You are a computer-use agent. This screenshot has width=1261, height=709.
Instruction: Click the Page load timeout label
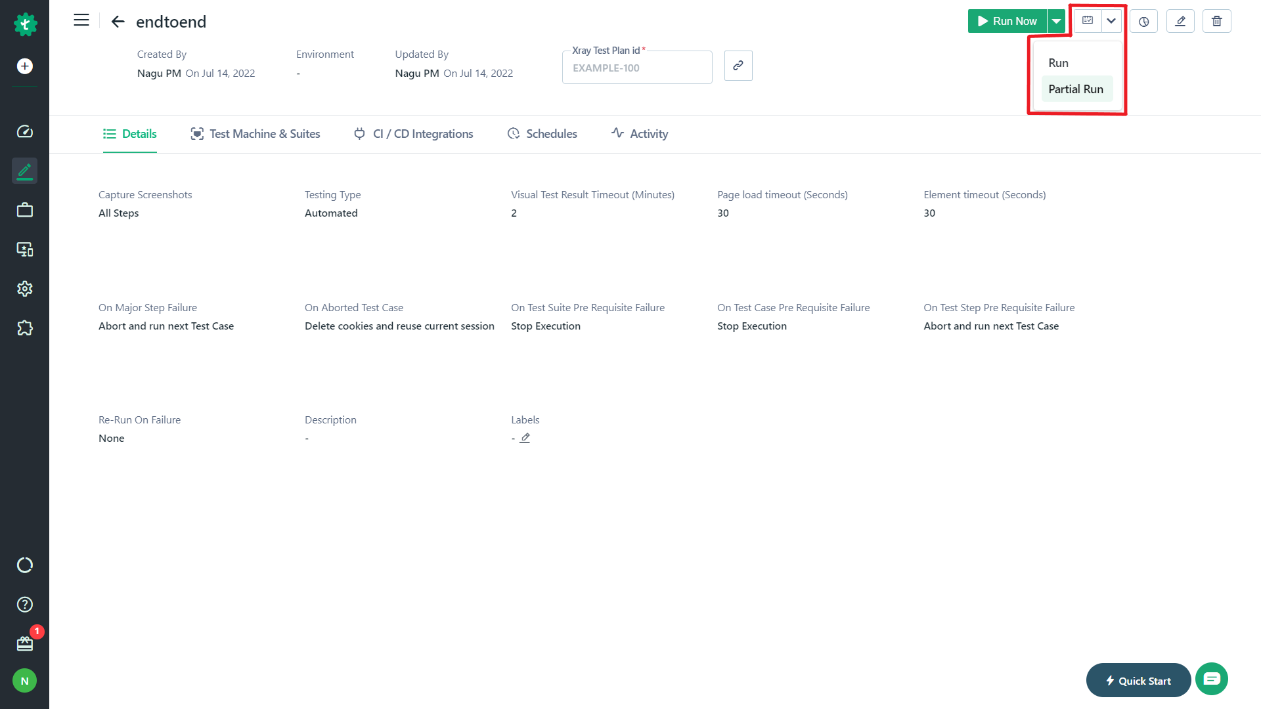click(x=782, y=195)
